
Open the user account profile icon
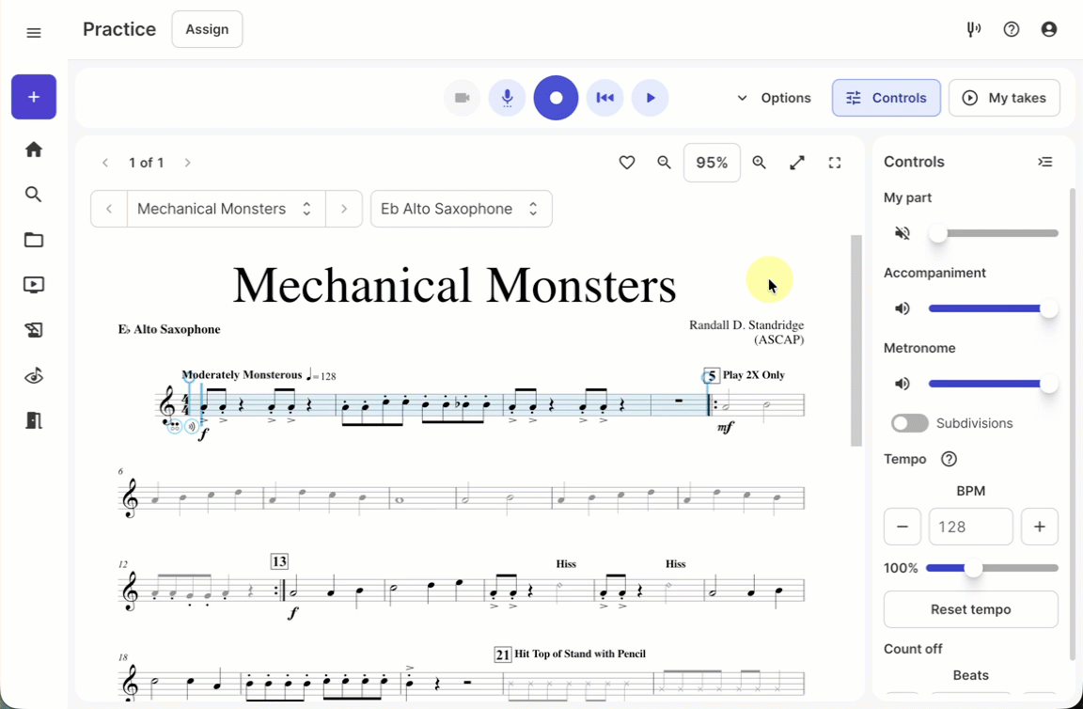click(1048, 29)
